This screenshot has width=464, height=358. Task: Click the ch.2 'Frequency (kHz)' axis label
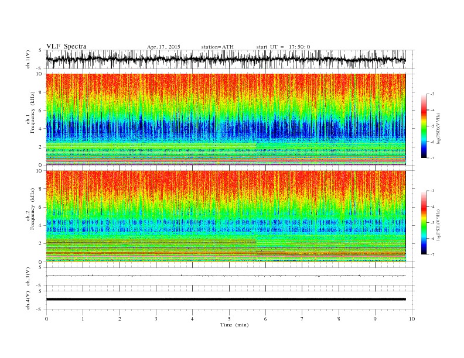32,209
